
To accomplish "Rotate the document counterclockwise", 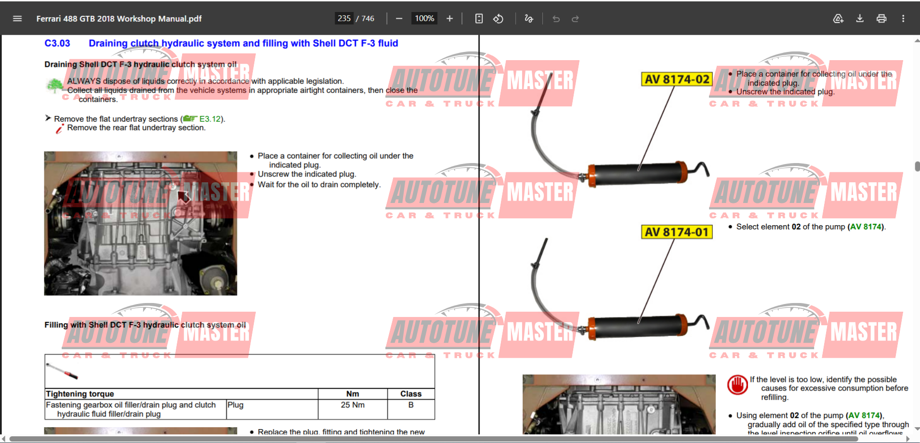I will pos(499,19).
